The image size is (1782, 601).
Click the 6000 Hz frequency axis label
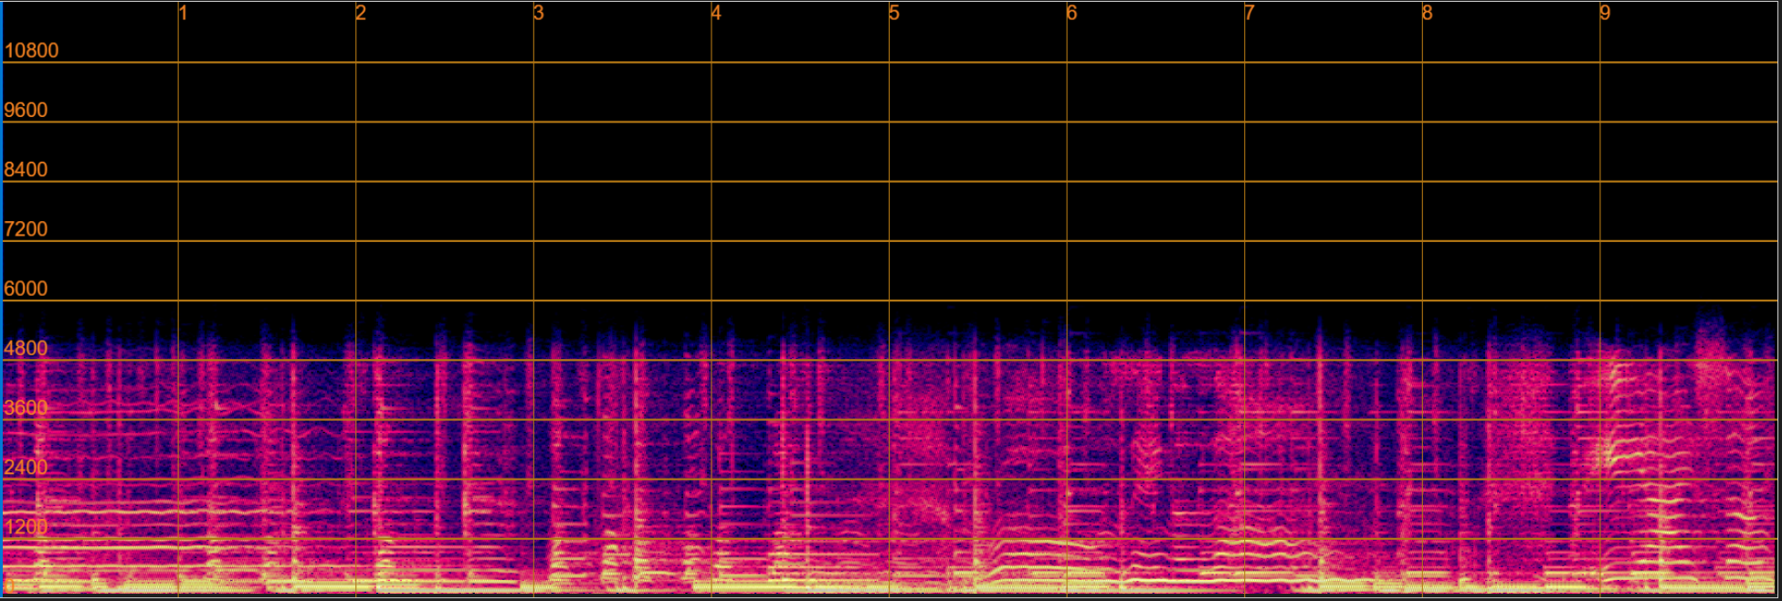pyautogui.click(x=26, y=289)
